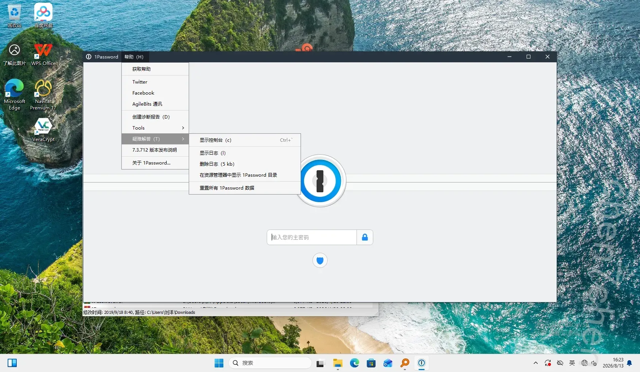Choose AgileBits 通讯 menu entry
Screen dimensions: 640x372
155,104
